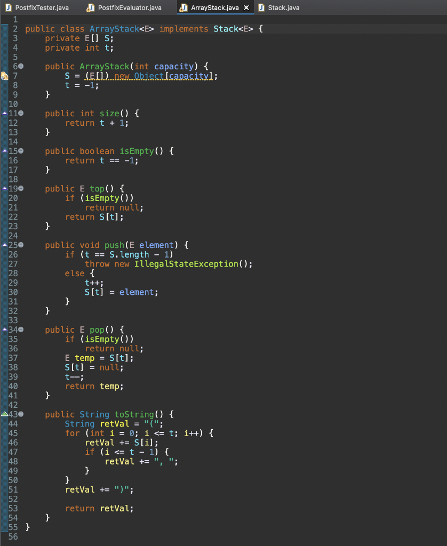This screenshot has height=546, width=447.
Task: Open the Stack.java tab
Action: coord(283,7)
